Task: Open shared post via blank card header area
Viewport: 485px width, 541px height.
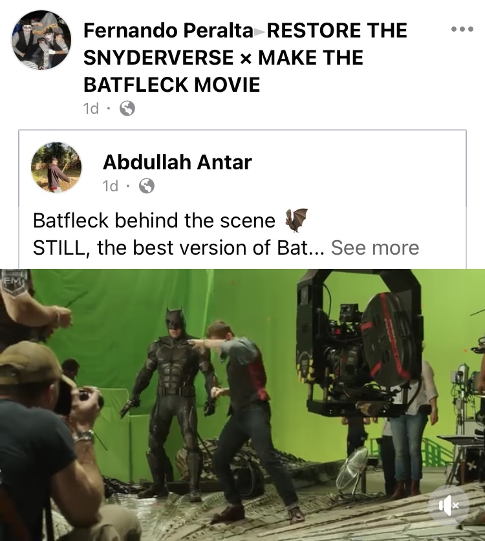Action: pos(359,167)
